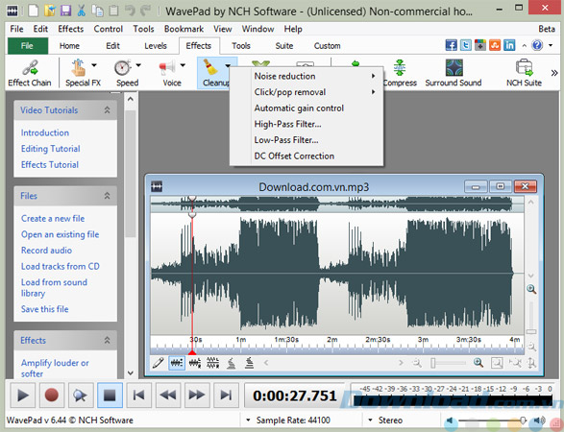Click the open file icon in title bar
This screenshot has height=432, width=564.
tap(50, 11)
